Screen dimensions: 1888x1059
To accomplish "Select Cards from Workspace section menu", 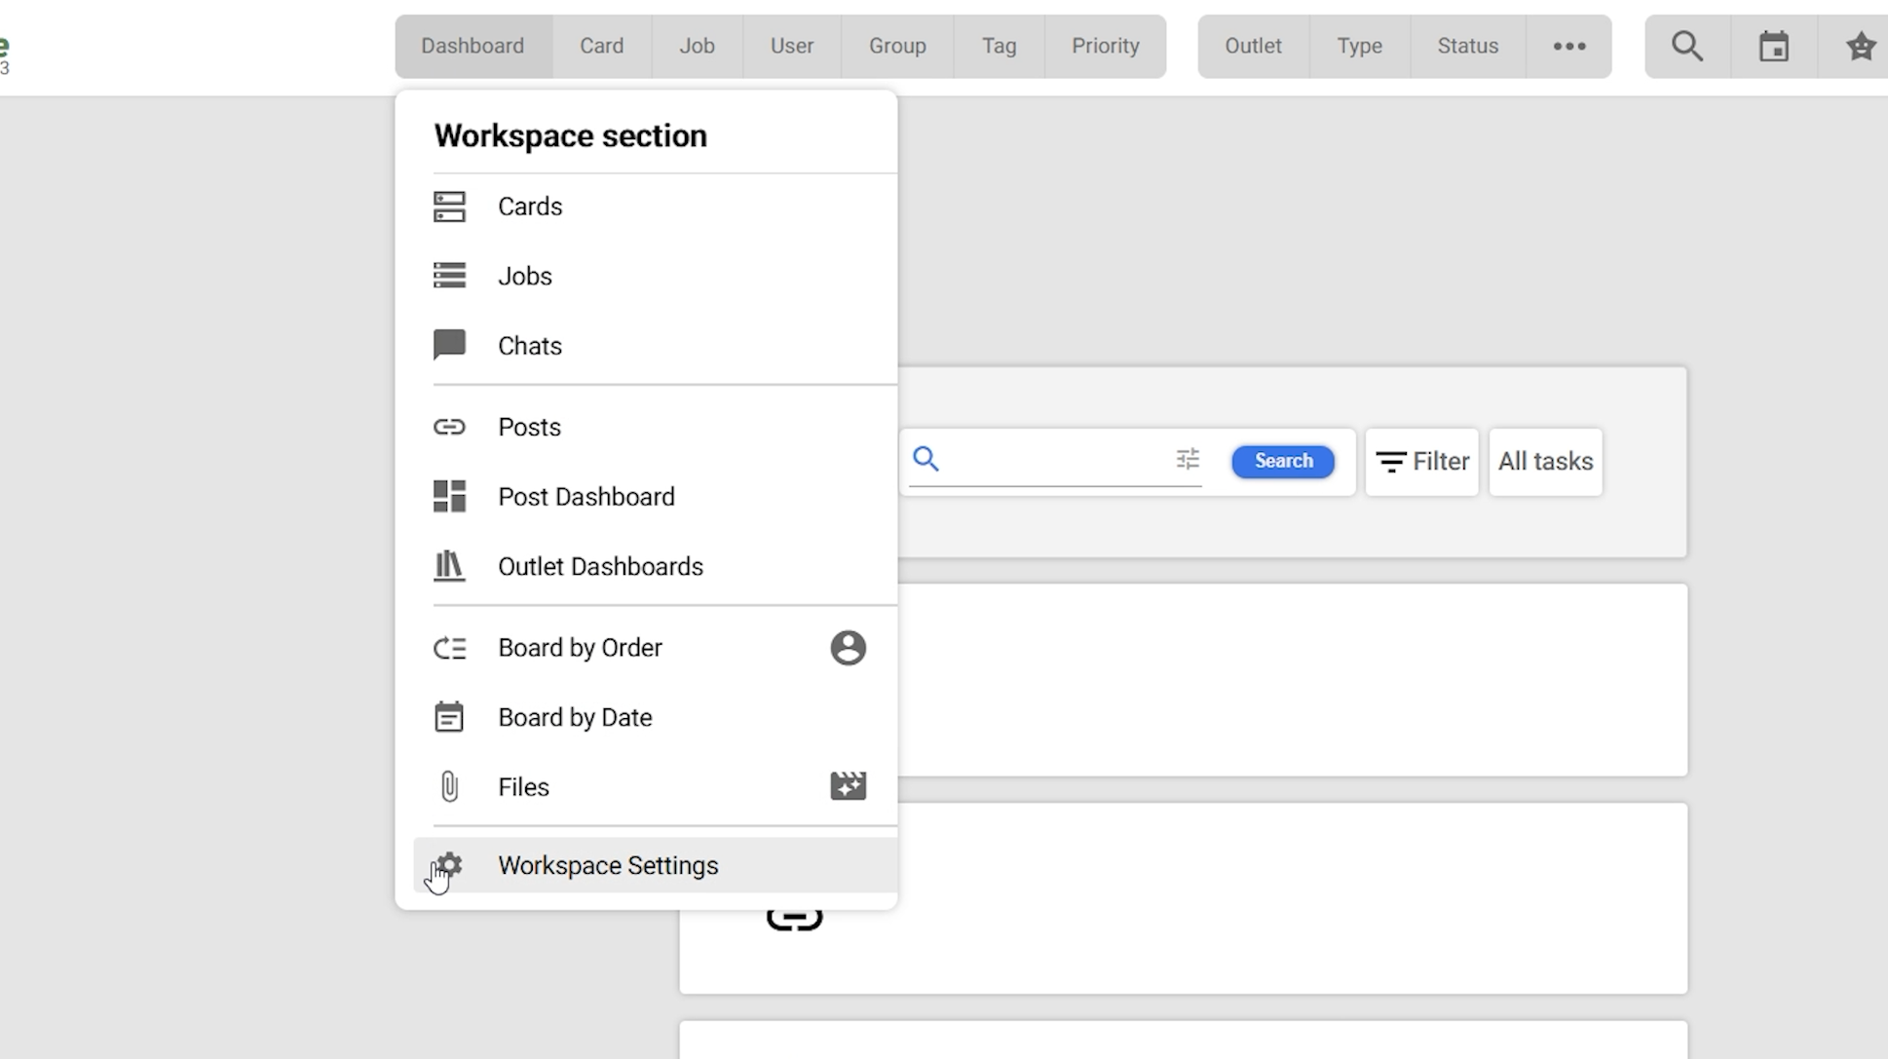I will point(530,207).
